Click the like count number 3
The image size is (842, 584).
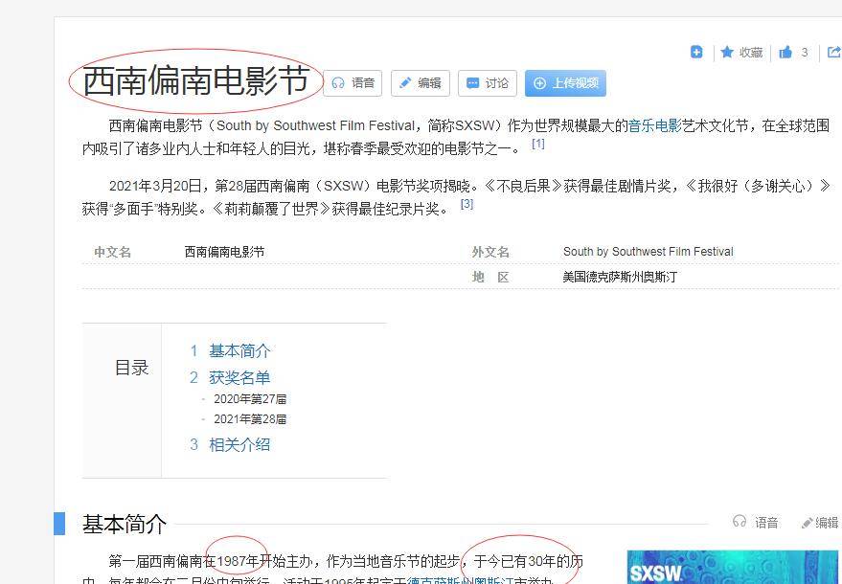coord(805,53)
